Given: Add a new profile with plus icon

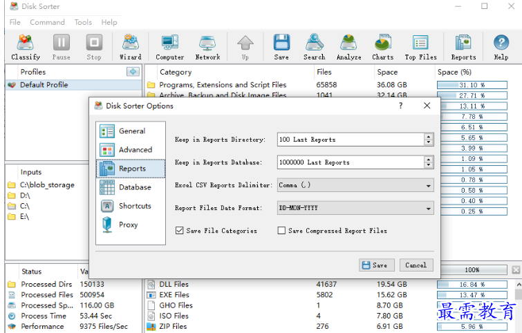Looking at the screenshot, I should (x=133, y=72).
